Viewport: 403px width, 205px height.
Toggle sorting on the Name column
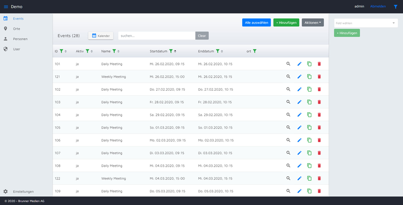[x=118, y=51]
